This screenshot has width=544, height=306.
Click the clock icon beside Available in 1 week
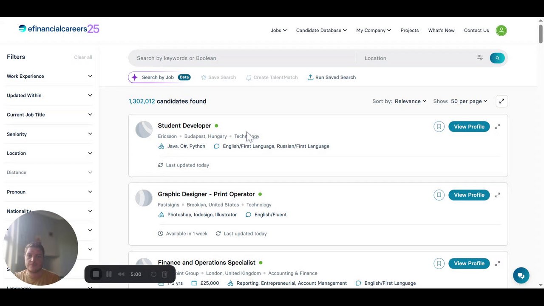click(160, 233)
